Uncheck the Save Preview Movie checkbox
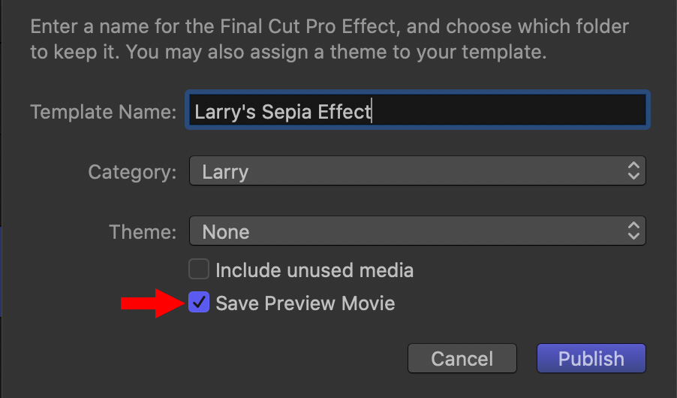The height and width of the screenshot is (398, 677). pyautogui.click(x=199, y=303)
